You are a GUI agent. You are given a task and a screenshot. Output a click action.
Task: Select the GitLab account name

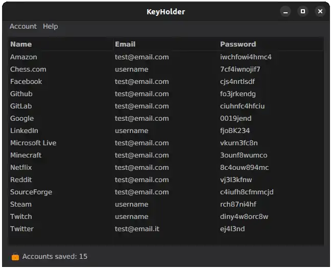[21, 106]
